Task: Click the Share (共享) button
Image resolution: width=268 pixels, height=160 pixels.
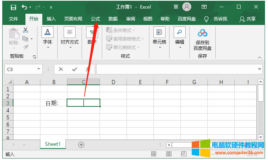Action: point(248,19)
